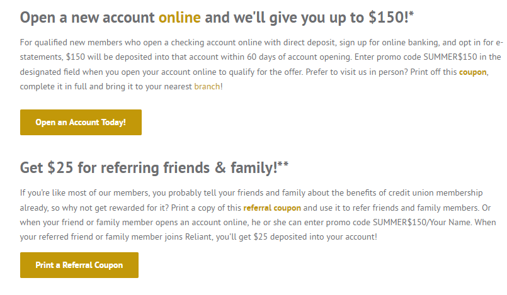The height and width of the screenshot is (295, 507).
Task: Click the "Open an Account Today!" button
Action: [x=81, y=122]
